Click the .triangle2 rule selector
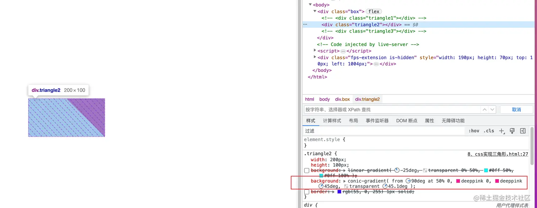The height and width of the screenshot is (208, 537). (319, 154)
